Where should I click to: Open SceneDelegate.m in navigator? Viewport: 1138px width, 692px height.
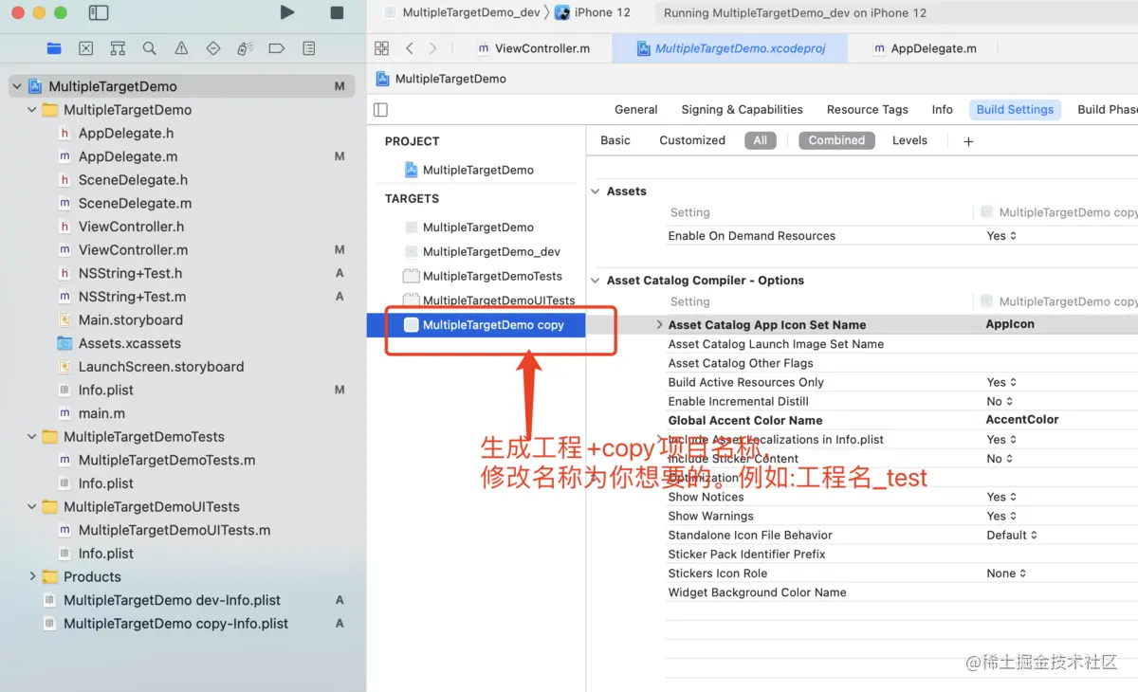pos(135,203)
